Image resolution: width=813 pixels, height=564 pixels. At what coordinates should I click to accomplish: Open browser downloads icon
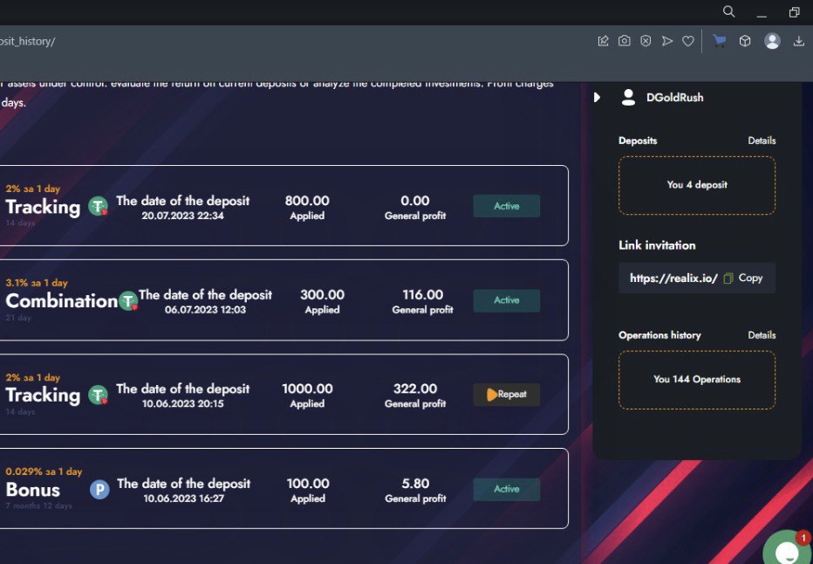pyautogui.click(x=799, y=41)
